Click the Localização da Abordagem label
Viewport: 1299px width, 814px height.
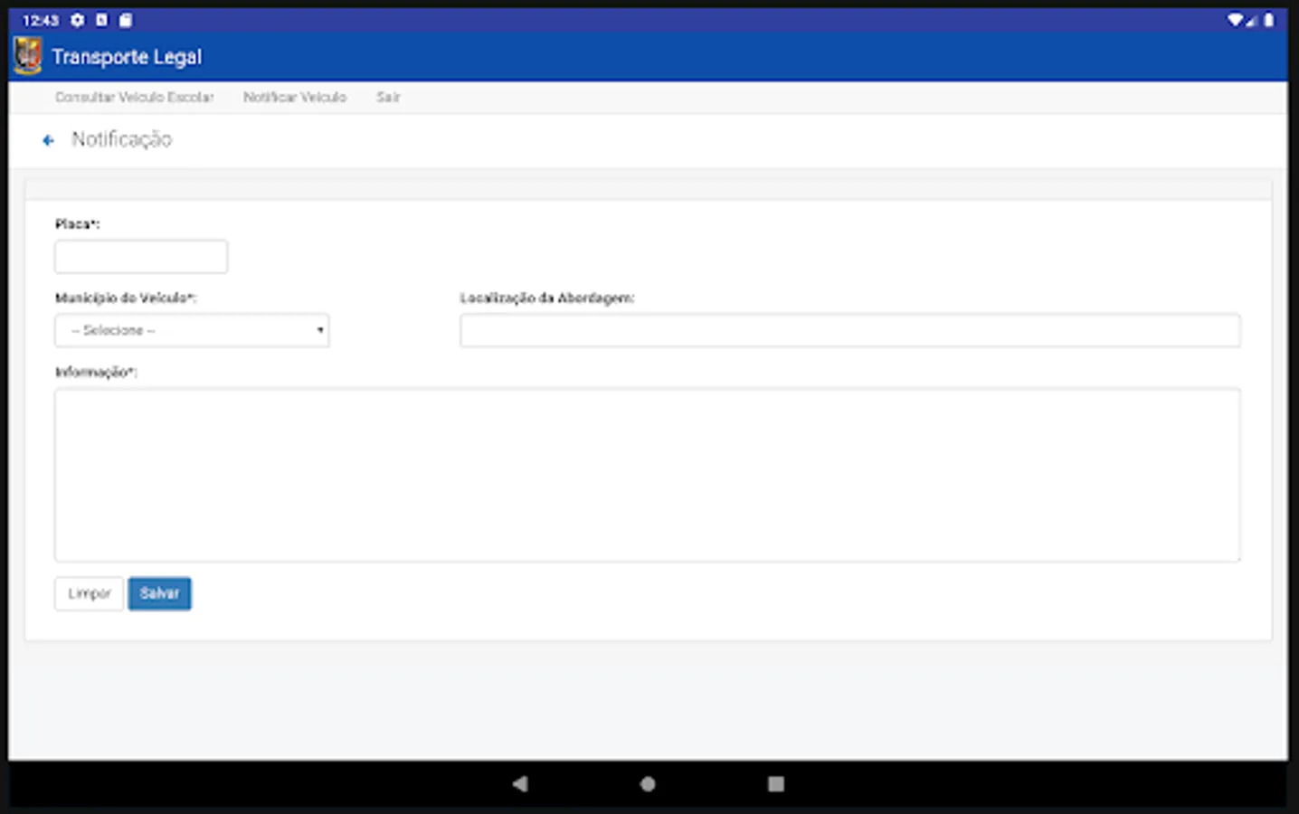tap(547, 298)
